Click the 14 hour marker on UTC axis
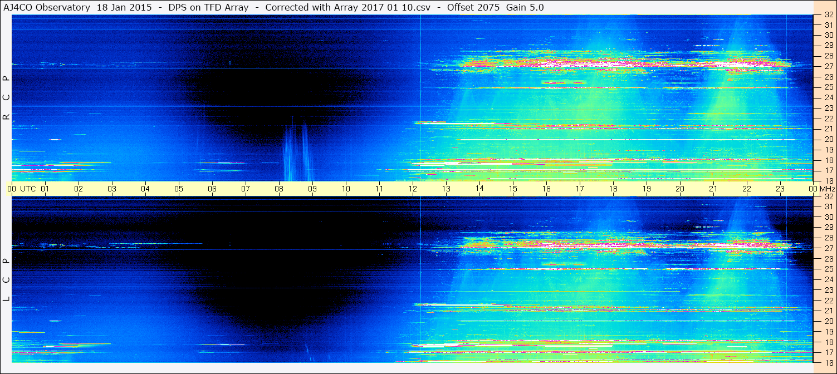The width and height of the screenshot is (837, 374). pyautogui.click(x=479, y=188)
